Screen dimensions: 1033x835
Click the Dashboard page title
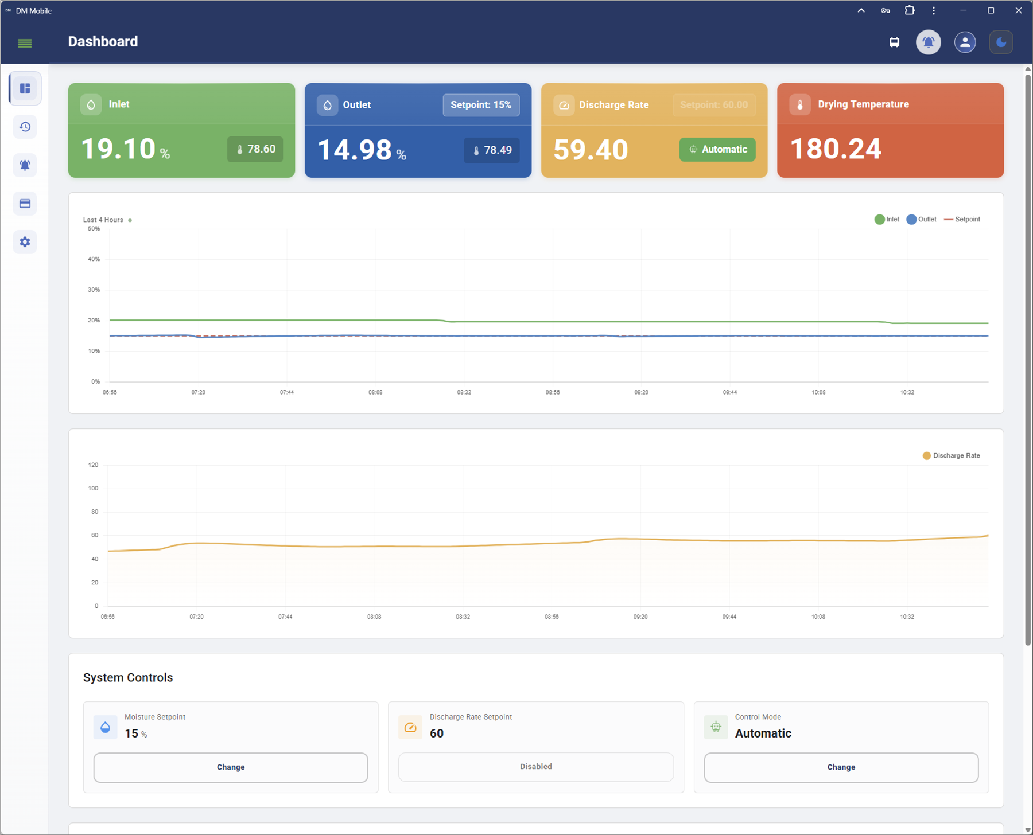[103, 41]
